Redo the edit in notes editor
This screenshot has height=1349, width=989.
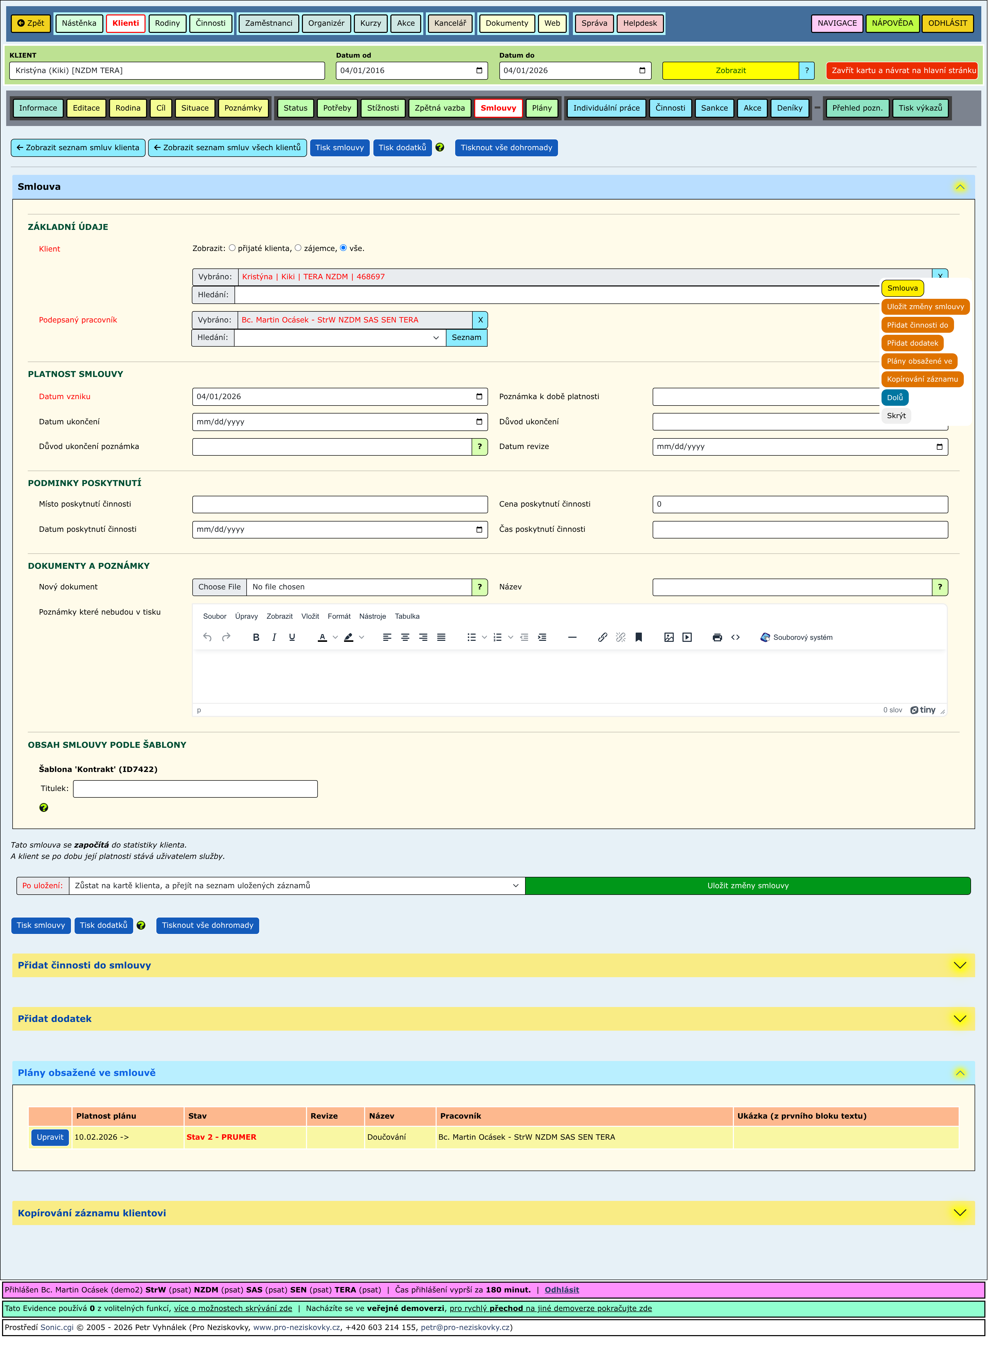click(226, 637)
